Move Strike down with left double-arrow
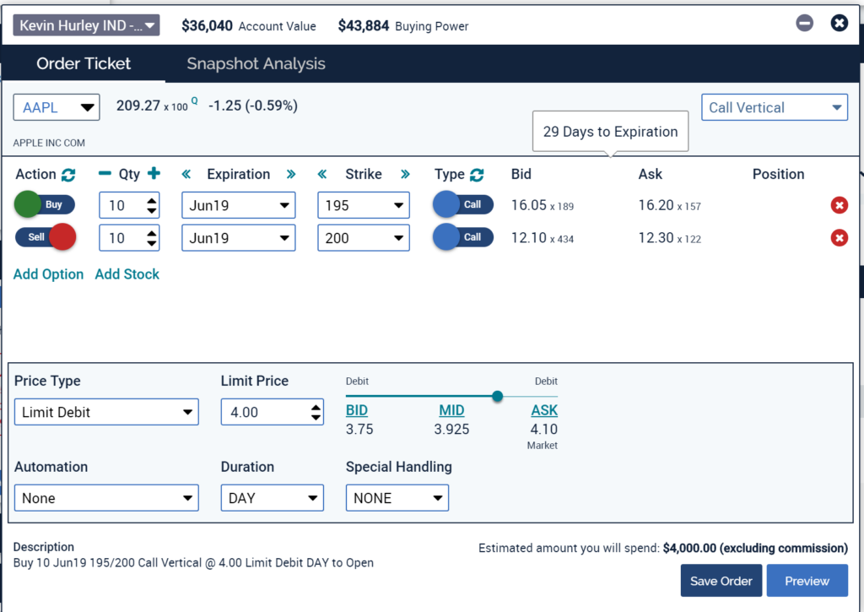This screenshot has height=612, width=864. pyautogui.click(x=322, y=175)
